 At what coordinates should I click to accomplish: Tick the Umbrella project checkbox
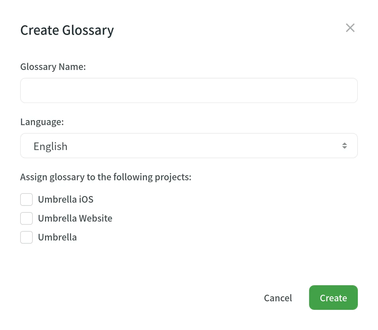(x=26, y=237)
